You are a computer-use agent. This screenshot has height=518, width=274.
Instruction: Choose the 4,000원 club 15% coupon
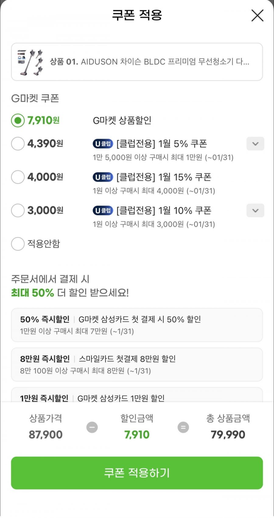pos(18,177)
